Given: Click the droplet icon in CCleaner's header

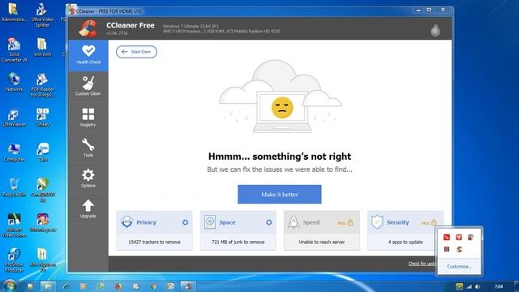Looking at the screenshot, I should click(x=435, y=30).
